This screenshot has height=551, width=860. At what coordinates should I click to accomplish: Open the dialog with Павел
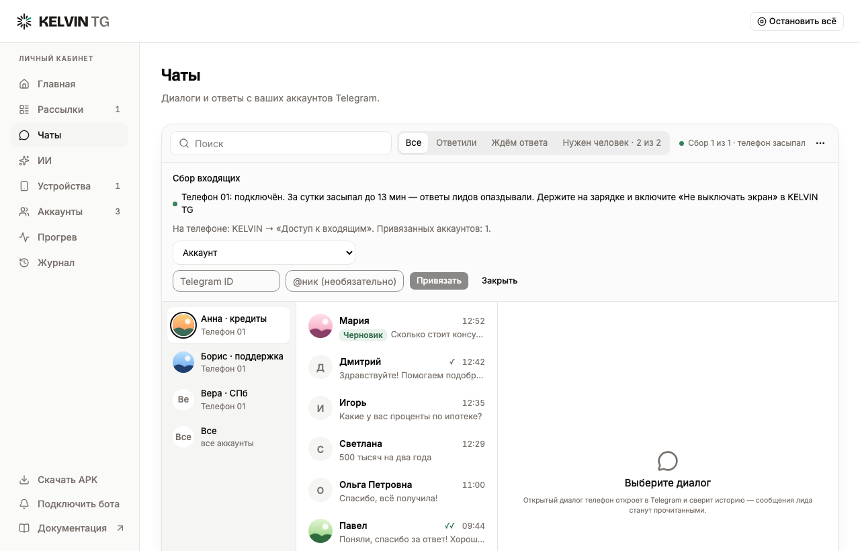tap(396, 532)
